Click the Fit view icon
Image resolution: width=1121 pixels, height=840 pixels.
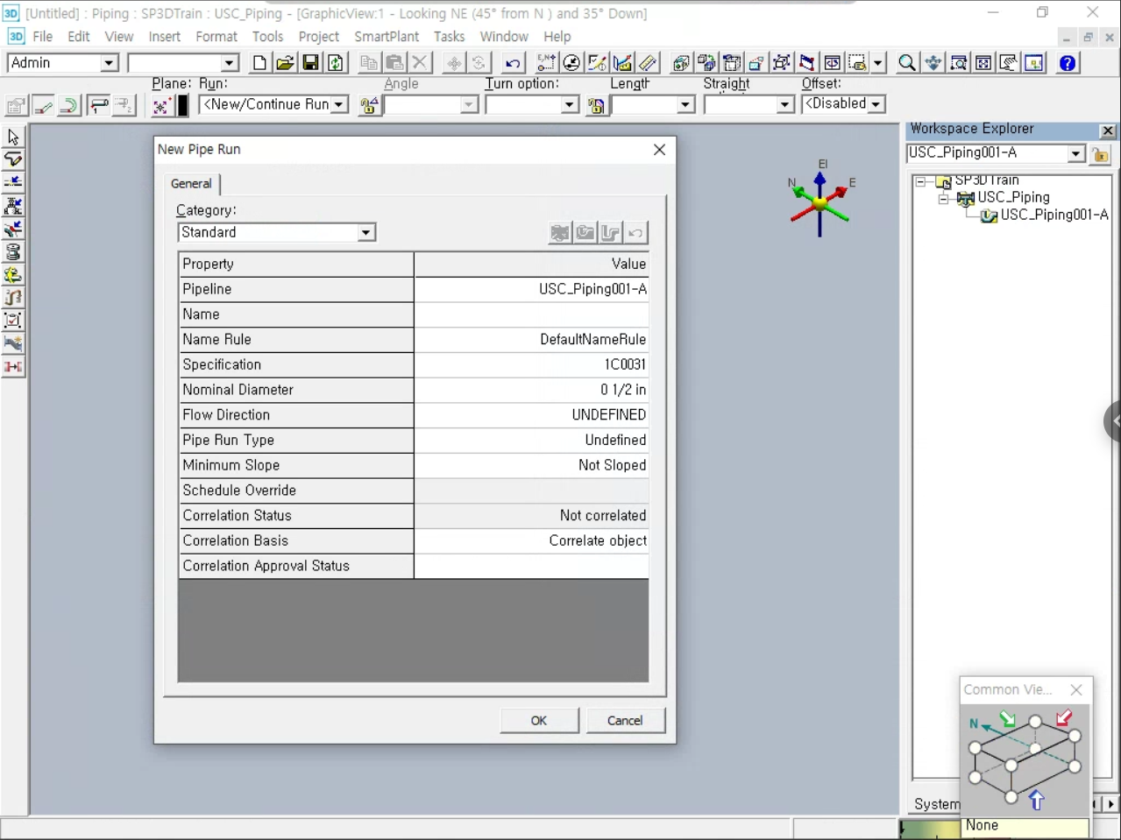point(984,63)
